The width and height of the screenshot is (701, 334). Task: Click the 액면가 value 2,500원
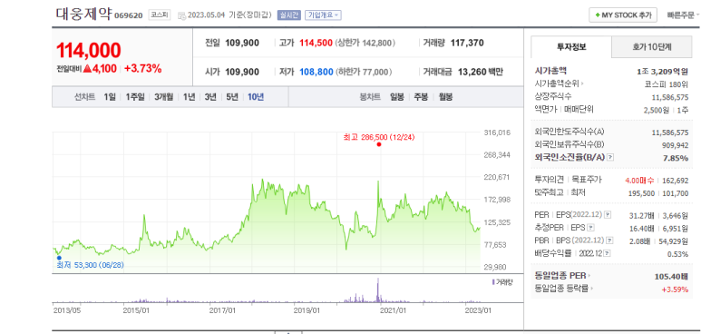656,110
